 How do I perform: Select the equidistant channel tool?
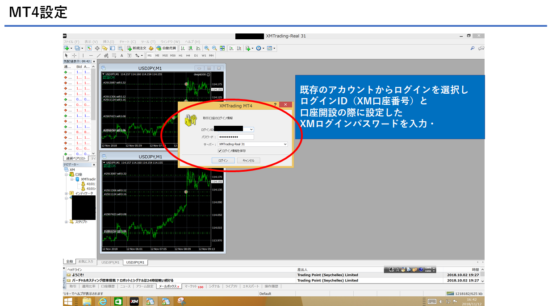click(106, 55)
